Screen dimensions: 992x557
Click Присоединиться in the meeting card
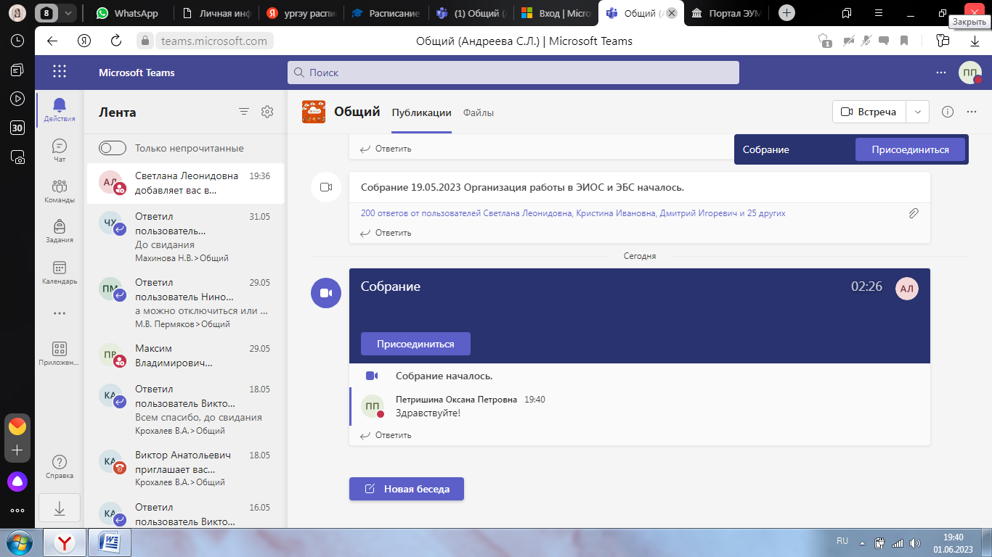(415, 344)
